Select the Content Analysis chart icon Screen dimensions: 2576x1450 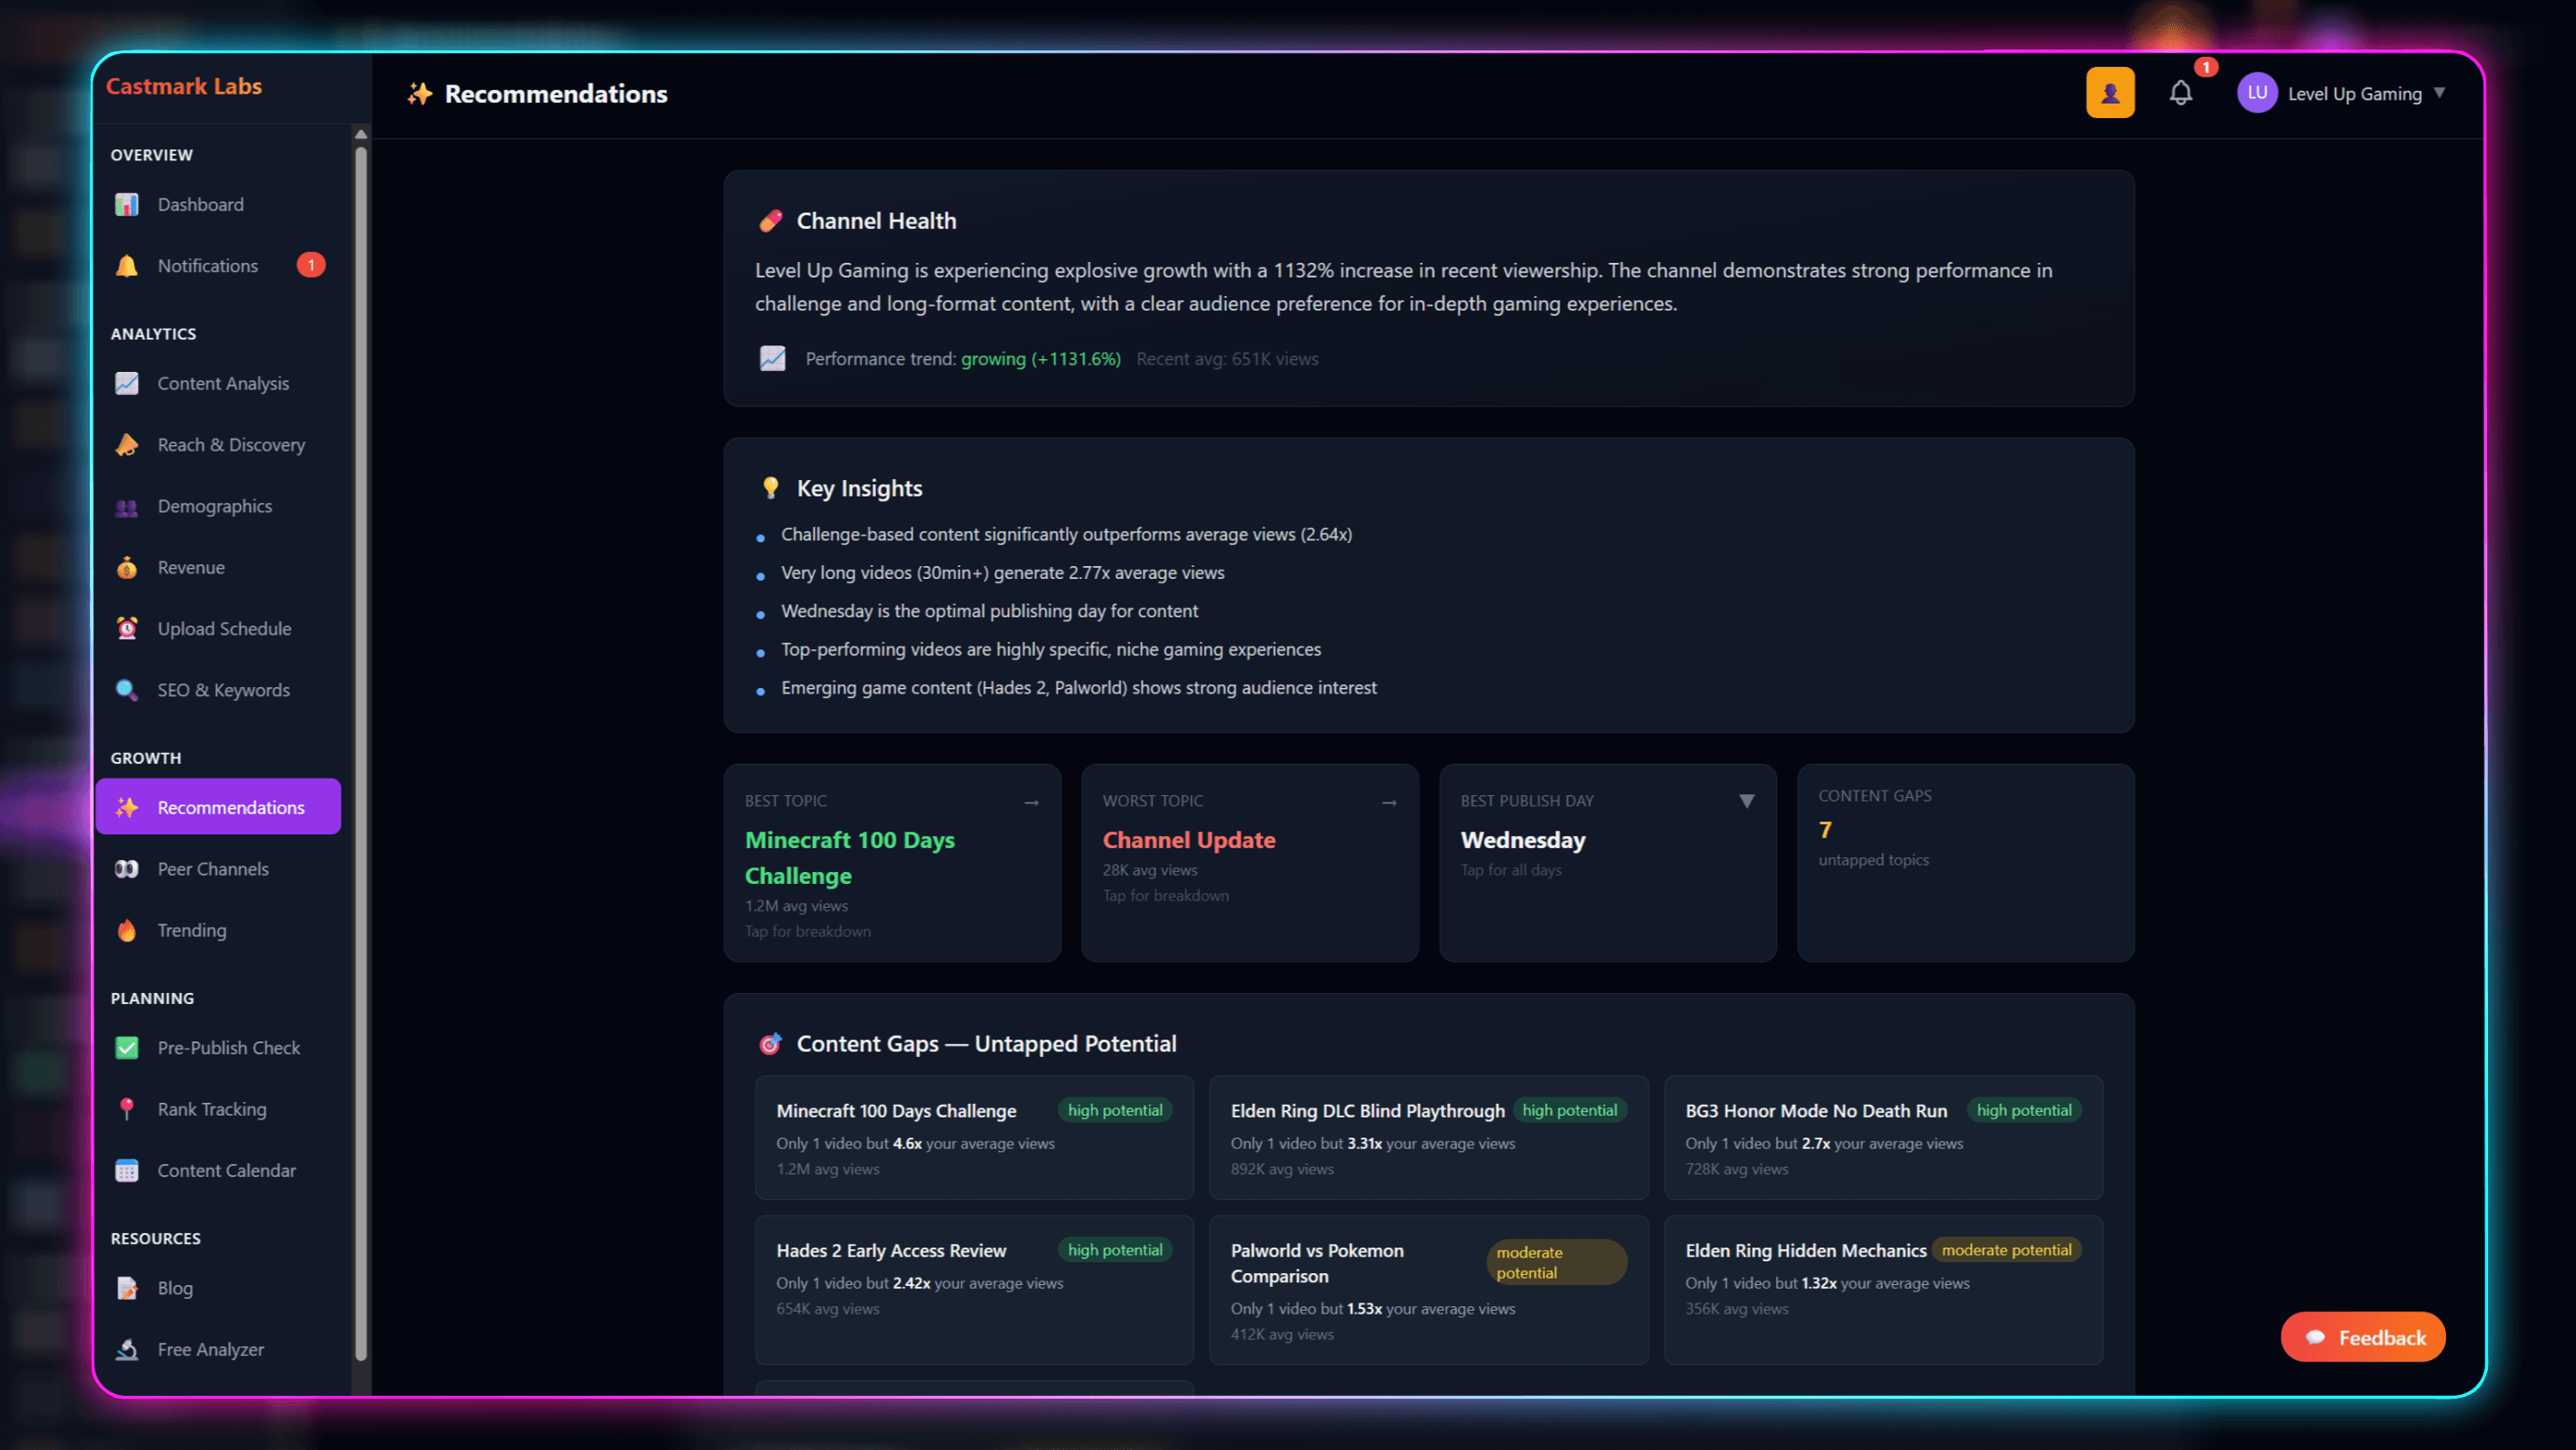click(127, 383)
